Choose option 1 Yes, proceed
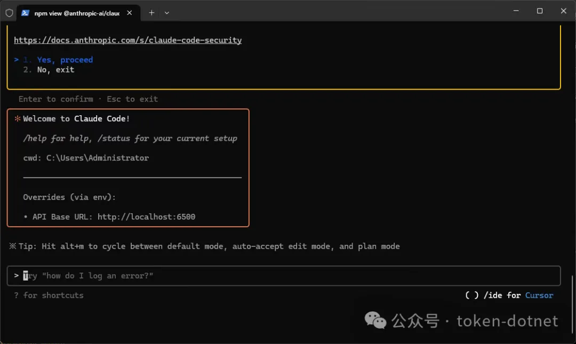This screenshot has height=344, width=576. point(65,60)
